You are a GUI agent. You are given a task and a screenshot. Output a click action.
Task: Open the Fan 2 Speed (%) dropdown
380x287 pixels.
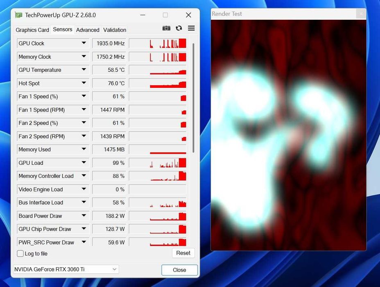tap(84, 123)
